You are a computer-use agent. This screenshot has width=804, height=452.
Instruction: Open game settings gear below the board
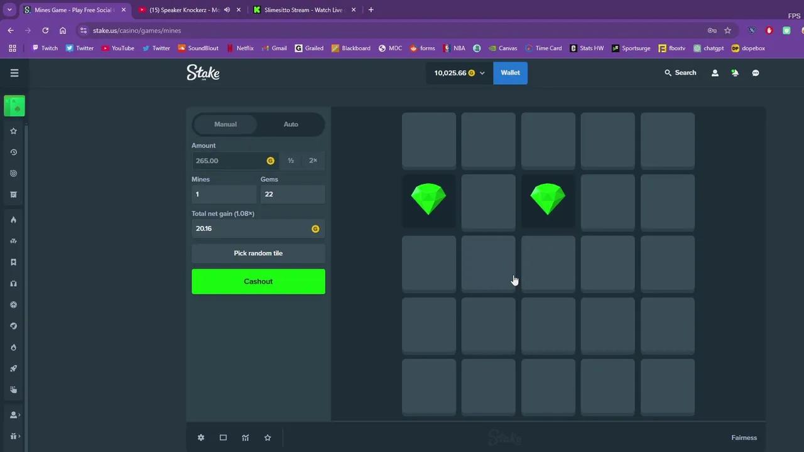pyautogui.click(x=201, y=438)
